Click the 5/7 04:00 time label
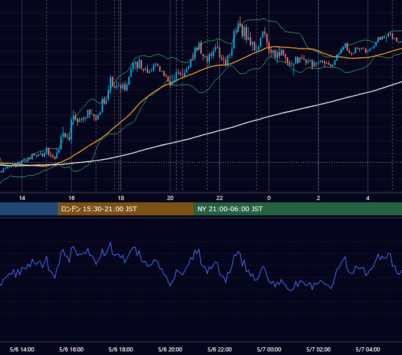The height and width of the screenshot is (355, 402). [x=368, y=349]
